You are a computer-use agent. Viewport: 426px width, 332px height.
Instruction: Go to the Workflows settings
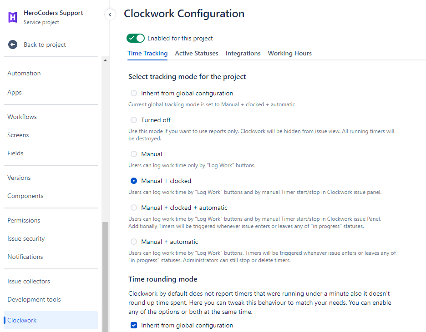22,117
